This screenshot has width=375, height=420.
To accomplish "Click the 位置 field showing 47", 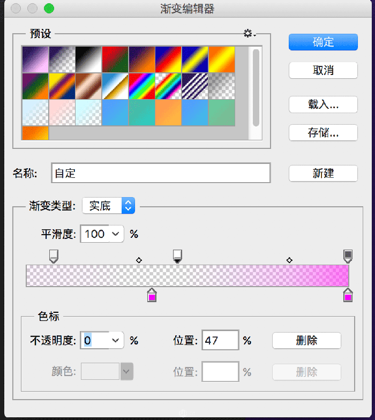I will click(220, 340).
